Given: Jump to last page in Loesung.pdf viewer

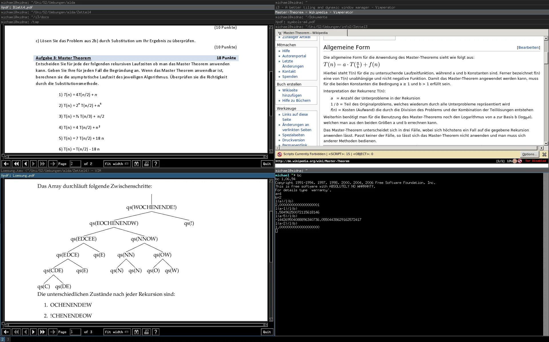Looking at the screenshot, I should (x=42, y=332).
